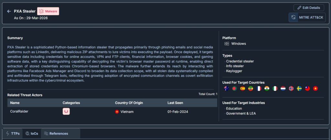Click the Last Seen column header
Screen dimensions: 331x140
coord(175,103)
